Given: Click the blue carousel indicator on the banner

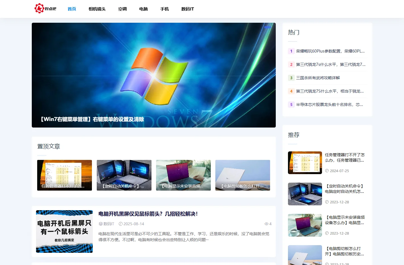Looking at the screenshot, I should click(x=268, y=27).
